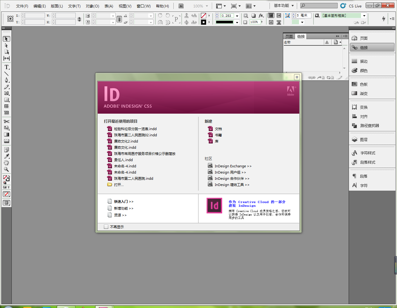
Task: Select the Line tool
Action: (7, 74)
